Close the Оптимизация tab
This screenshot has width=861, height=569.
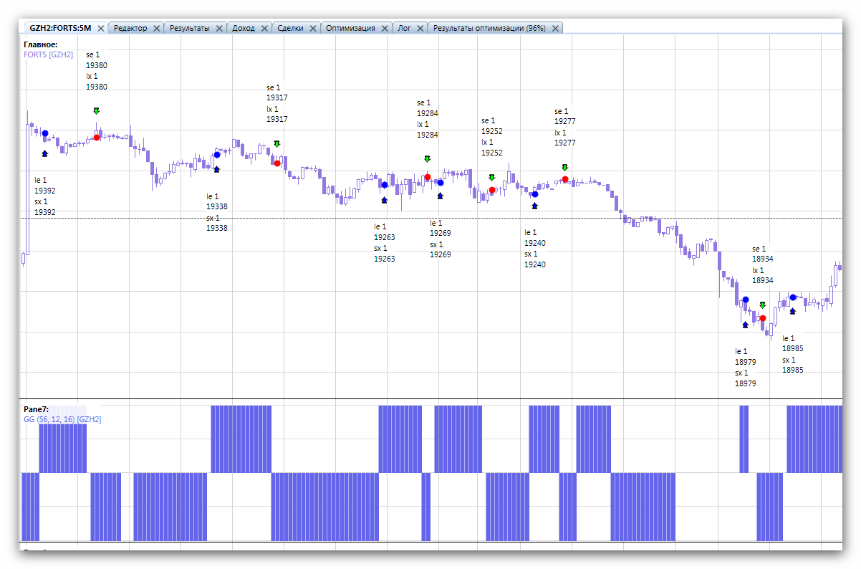click(x=384, y=29)
